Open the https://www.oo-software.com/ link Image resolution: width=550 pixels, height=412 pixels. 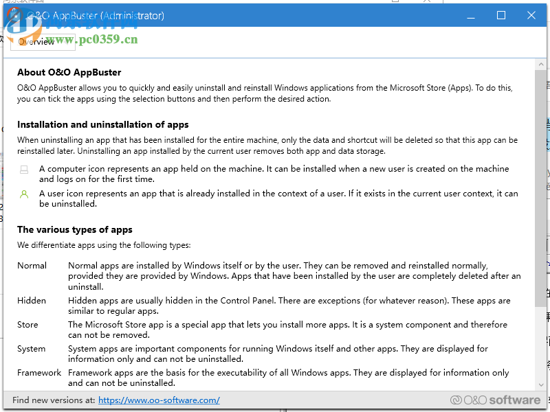click(158, 400)
